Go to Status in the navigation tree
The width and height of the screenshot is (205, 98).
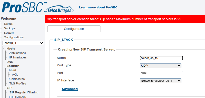pos(8,24)
